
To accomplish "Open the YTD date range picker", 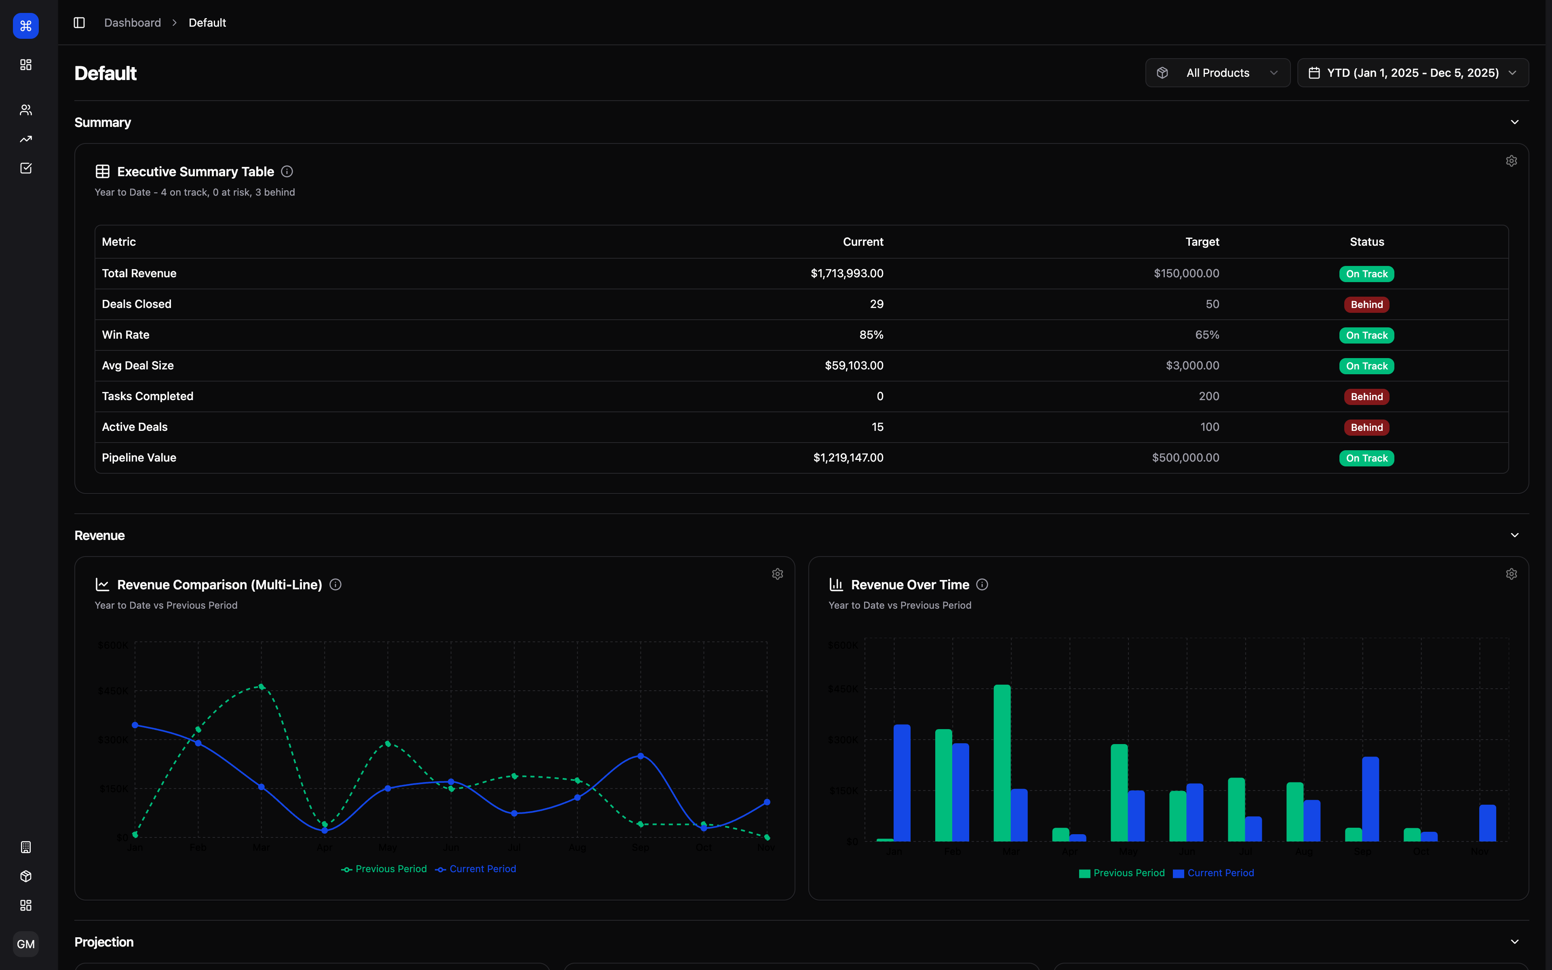I will pos(1413,72).
